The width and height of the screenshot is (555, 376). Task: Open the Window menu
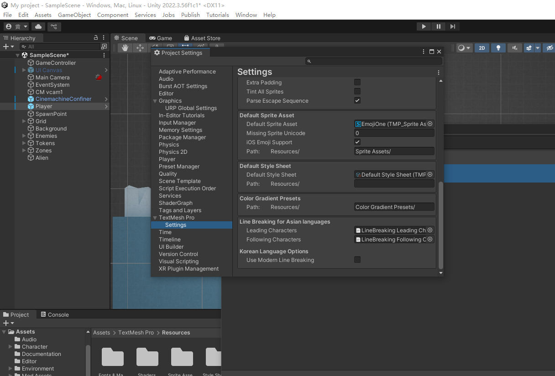246,15
